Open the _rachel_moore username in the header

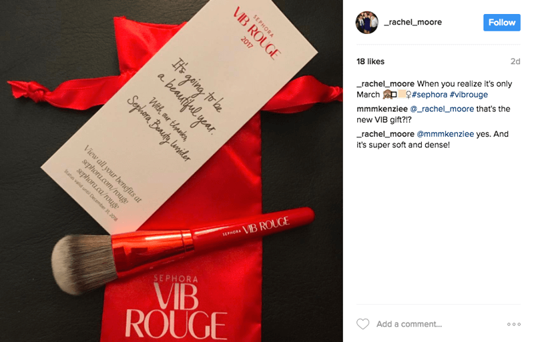(x=413, y=22)
